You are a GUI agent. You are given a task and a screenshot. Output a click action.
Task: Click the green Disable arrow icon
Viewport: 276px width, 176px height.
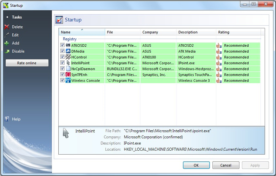tap(7, 51)
